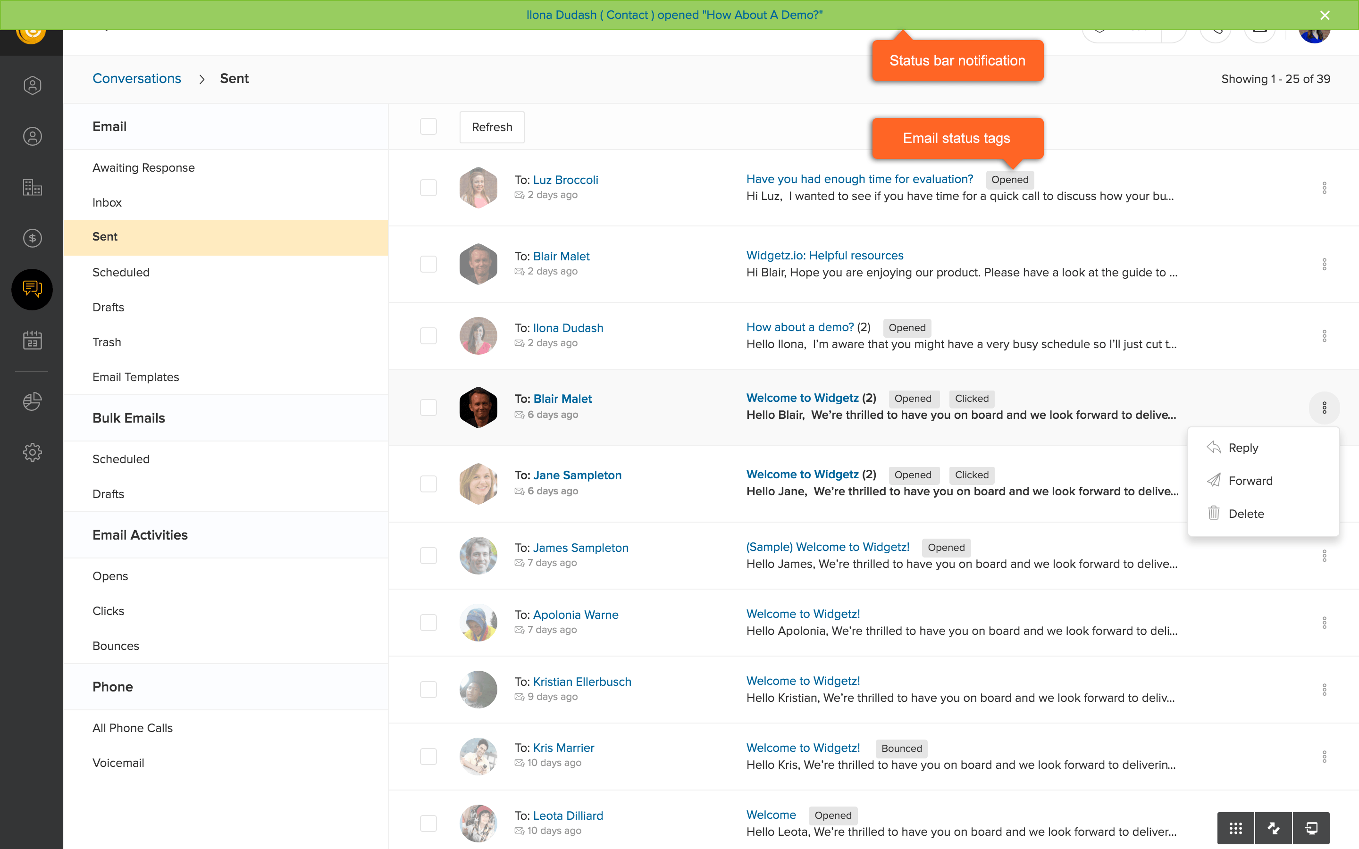Open the Contacts icon in sidebar
This screenshot has width=1359, height=849.
(x=32, y=136)
